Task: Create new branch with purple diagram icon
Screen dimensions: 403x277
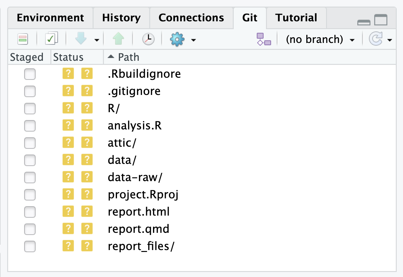Action: click(264, 39)
